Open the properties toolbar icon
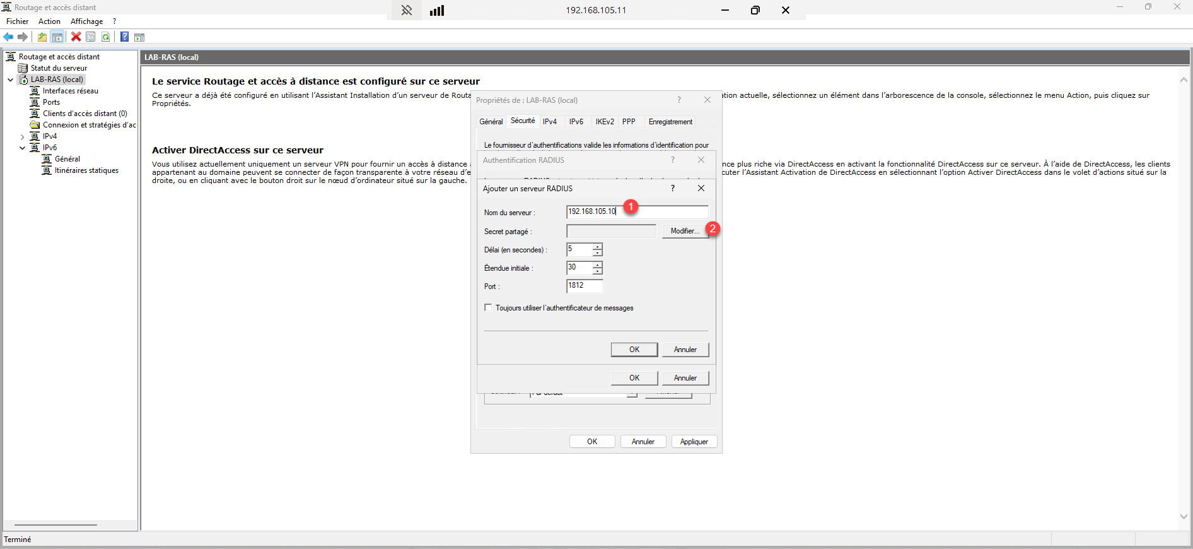 pos(91,37)
